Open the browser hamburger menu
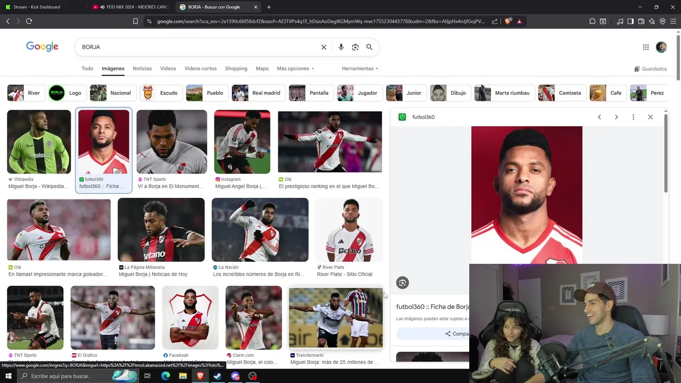This screenshot has height=383, width=681. point(673,21)
